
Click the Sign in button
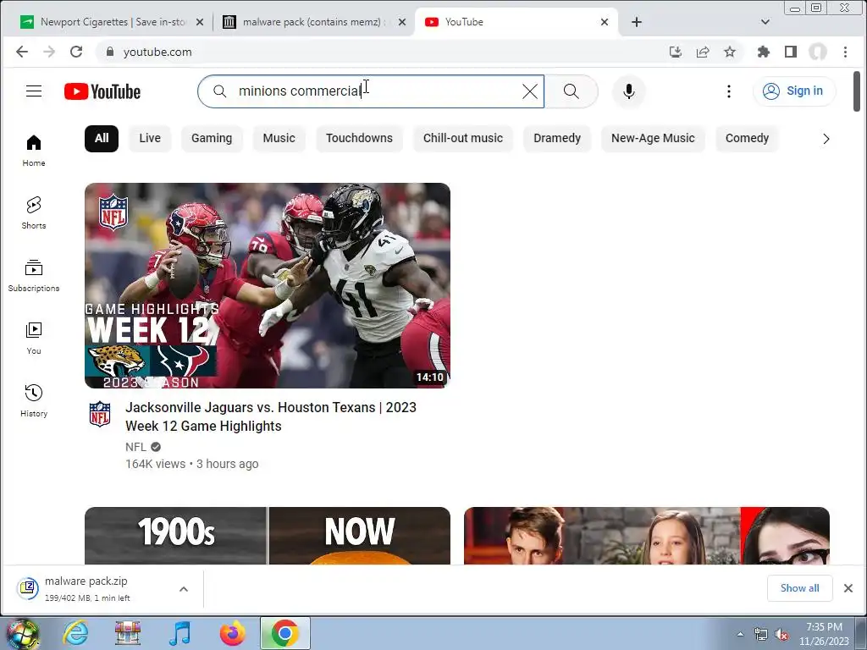[794, 91]
